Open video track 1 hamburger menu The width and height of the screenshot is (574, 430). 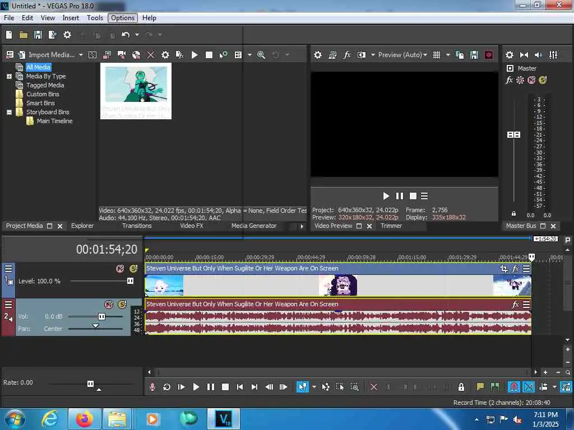pyautogui.click(x=8, y=269)
